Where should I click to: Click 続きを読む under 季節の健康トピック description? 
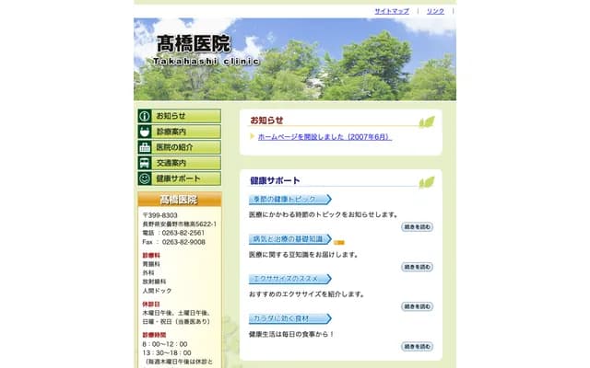click(x=417, y=227)
